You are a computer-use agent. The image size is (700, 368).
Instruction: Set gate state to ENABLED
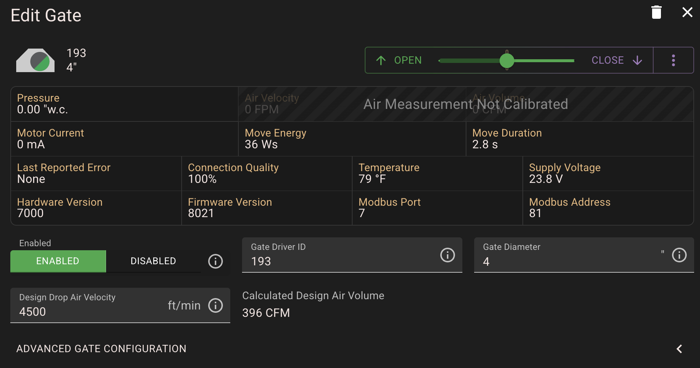[x=58, y=261]
